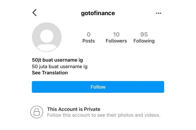Click the Follow this account to see photos text

click(x=104, y=115)
